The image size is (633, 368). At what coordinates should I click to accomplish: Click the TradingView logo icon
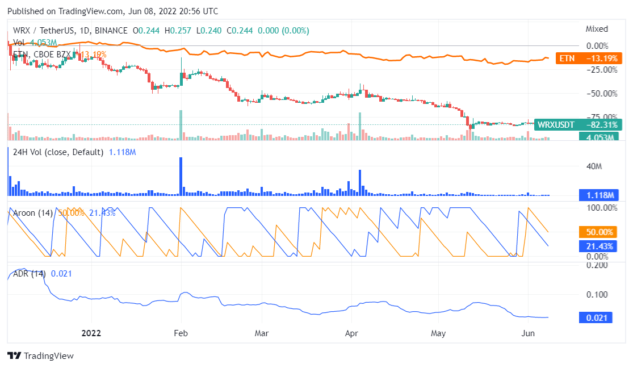click(14, 356)
